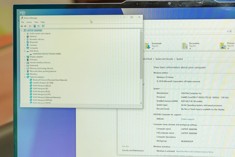Click the Biometric devices icon
This screenshot has width=235, height=157.
point(28,39)
